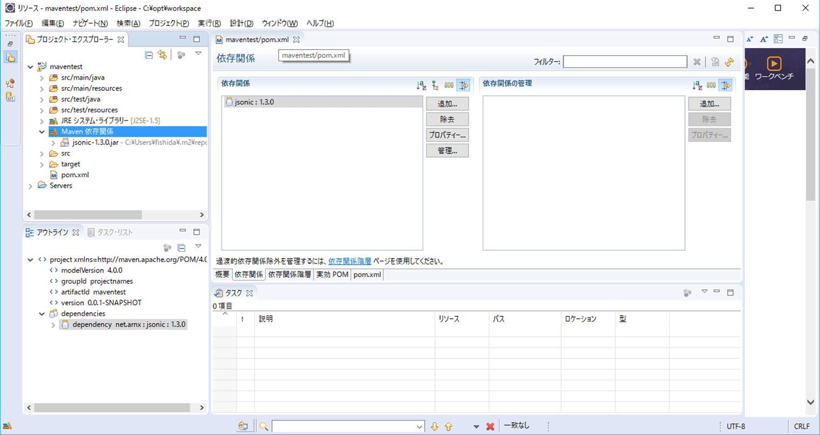820x435 pixels.
Task: Expand the jsonic-1.3.0.jar tree node
Action: [x=52, y=142]
